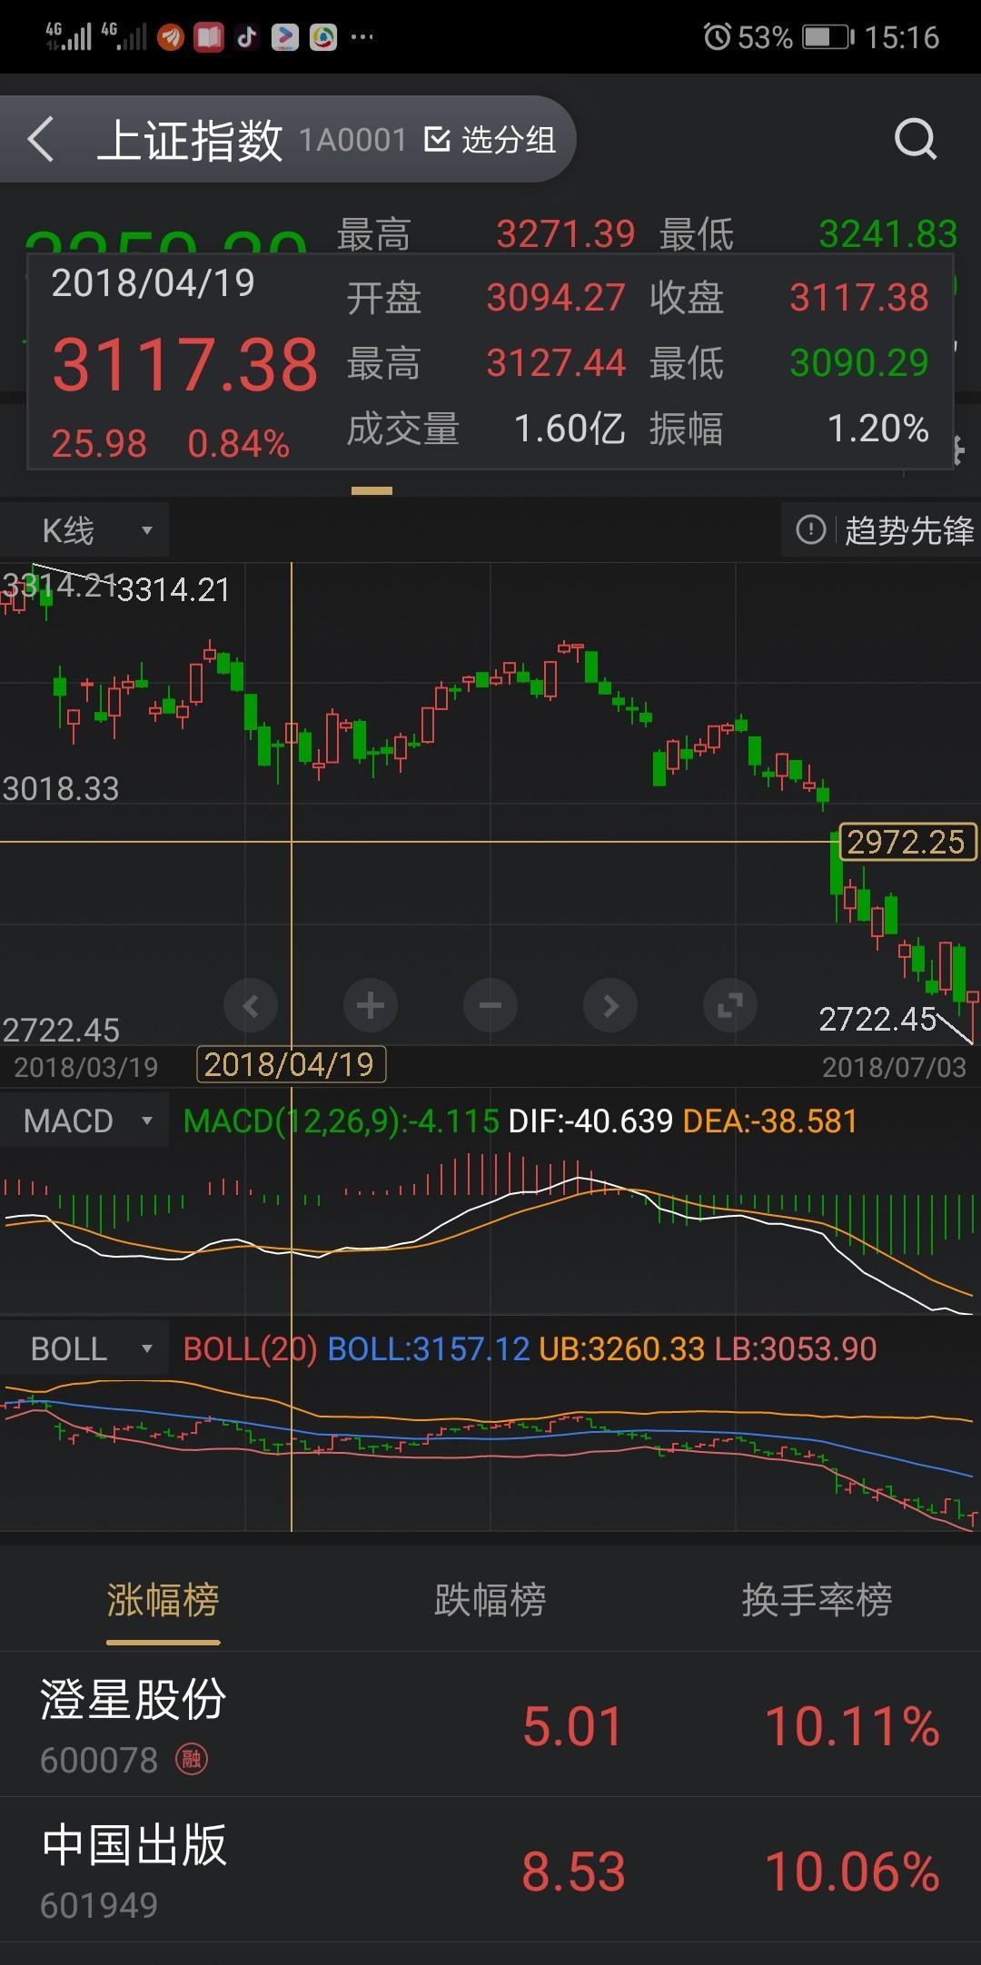
Task: Toggle the 选分组 checkbox icon
Action: point(437,140)
